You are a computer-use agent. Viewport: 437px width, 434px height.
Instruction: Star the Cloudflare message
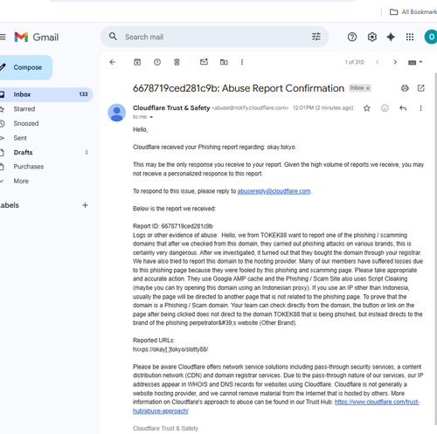click(367, 108)
